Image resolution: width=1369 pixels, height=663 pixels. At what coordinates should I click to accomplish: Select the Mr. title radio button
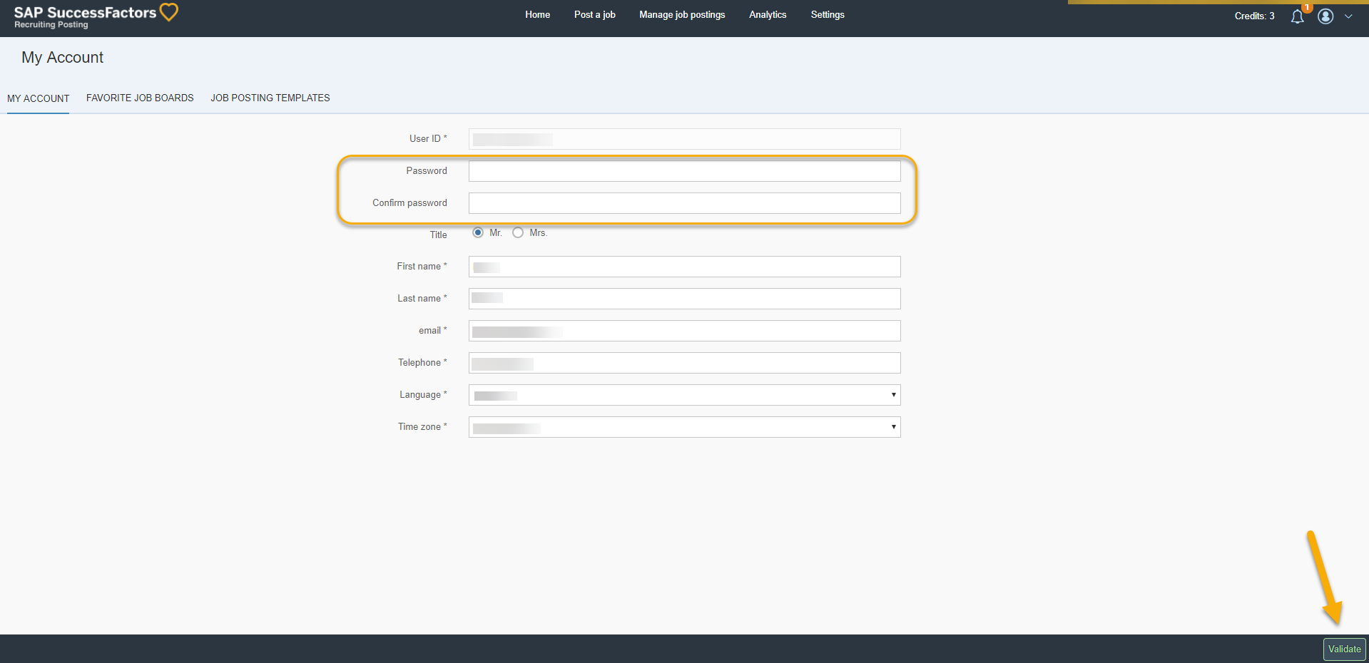(478, 232)
